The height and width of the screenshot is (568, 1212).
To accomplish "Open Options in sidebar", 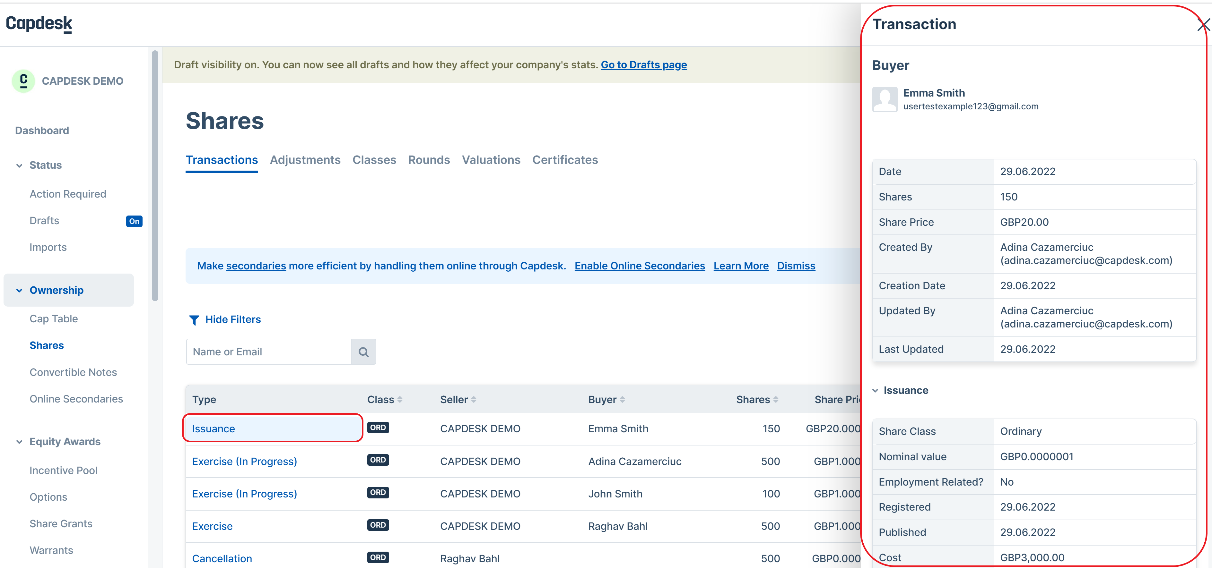I will 48,497.
